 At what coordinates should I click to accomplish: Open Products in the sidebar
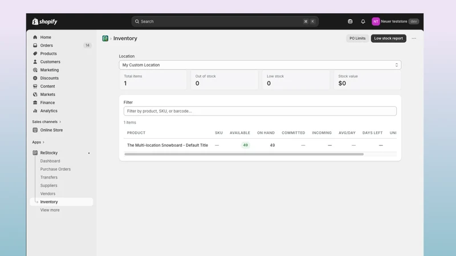(x=48, y=53)
